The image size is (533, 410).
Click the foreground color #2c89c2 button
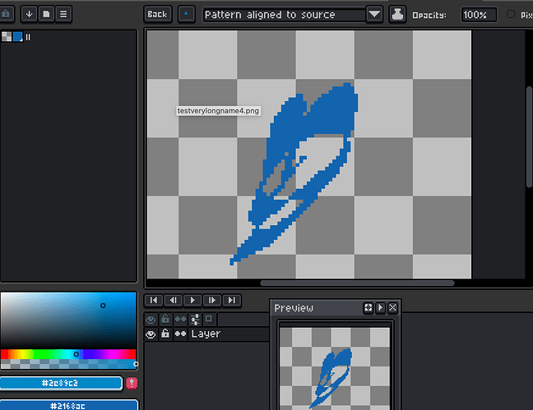(x=61, y=384)
